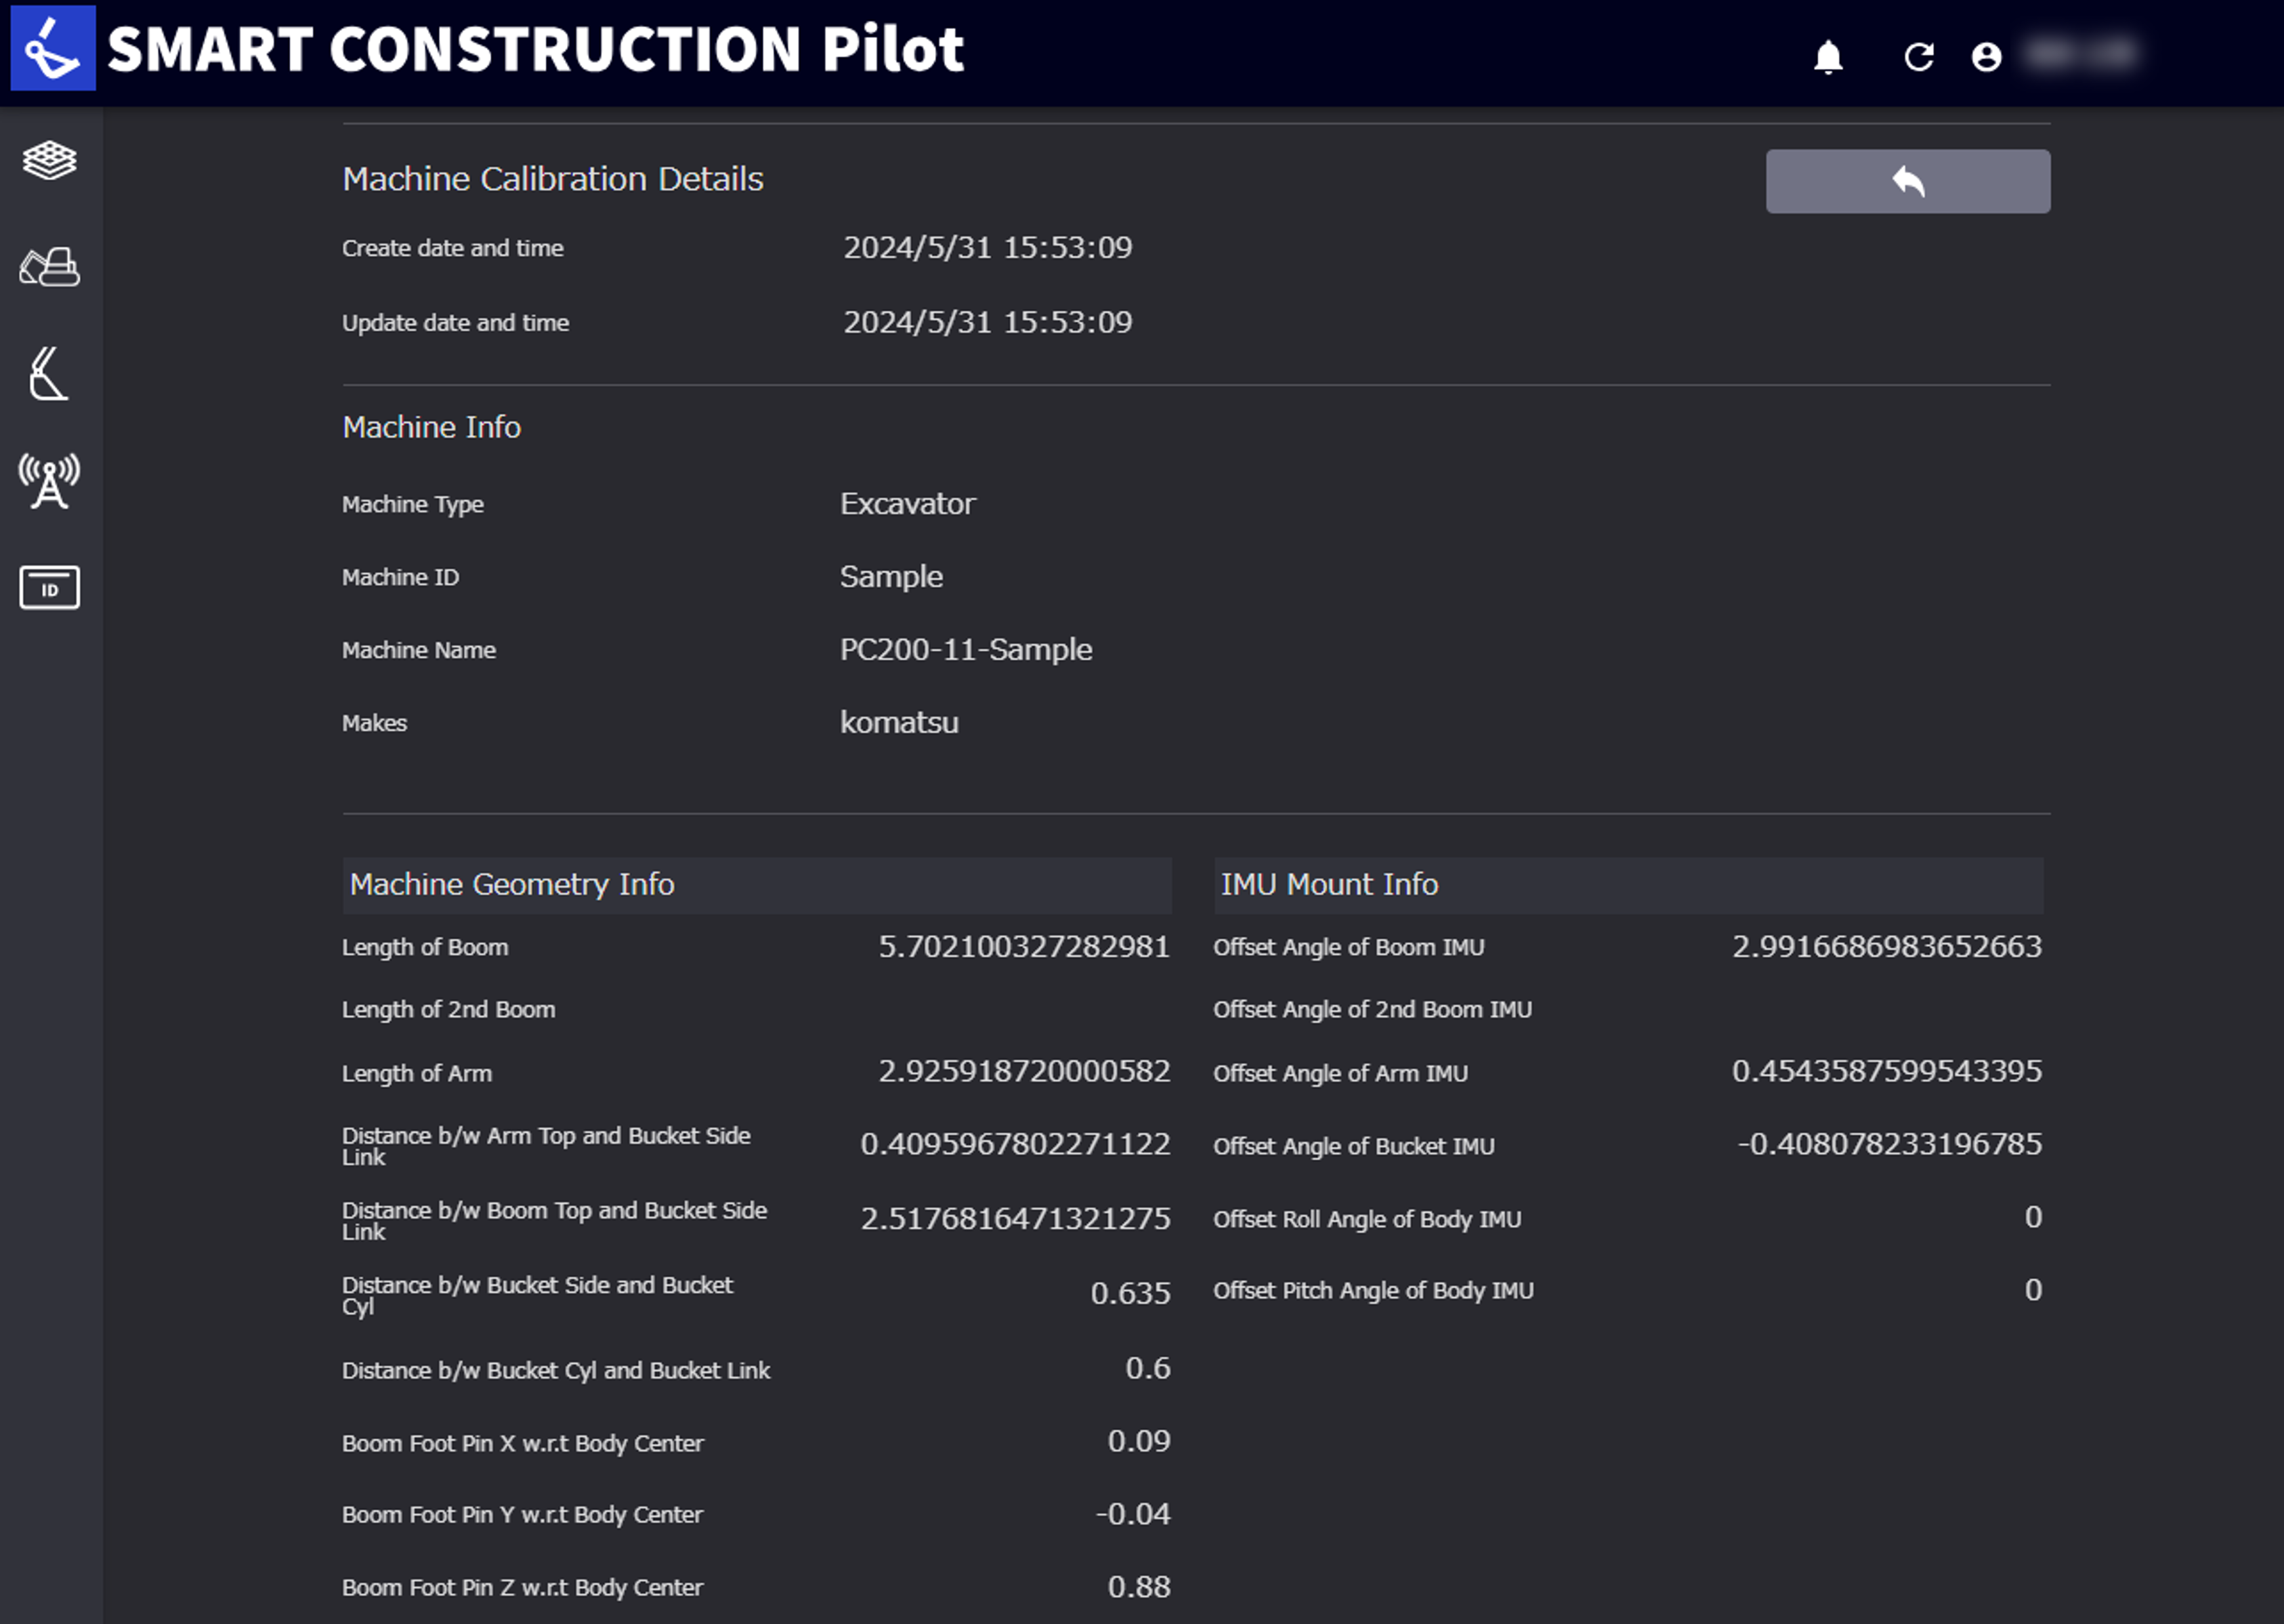Select Bucket Cyl and Bucket Link value 0.6
The image size is (2284, 1624).
pyautogui.click(x=1147, y=1368)
